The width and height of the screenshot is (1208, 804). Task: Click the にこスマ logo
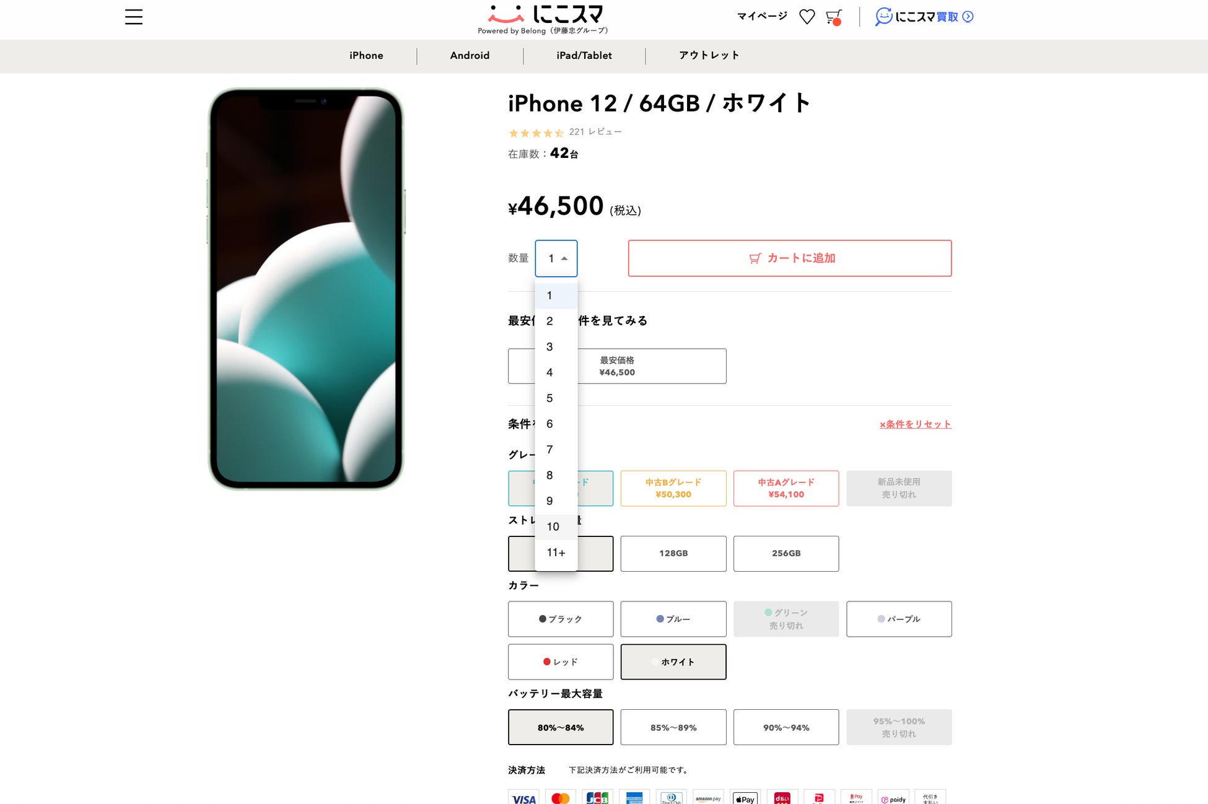pos(544,19)
